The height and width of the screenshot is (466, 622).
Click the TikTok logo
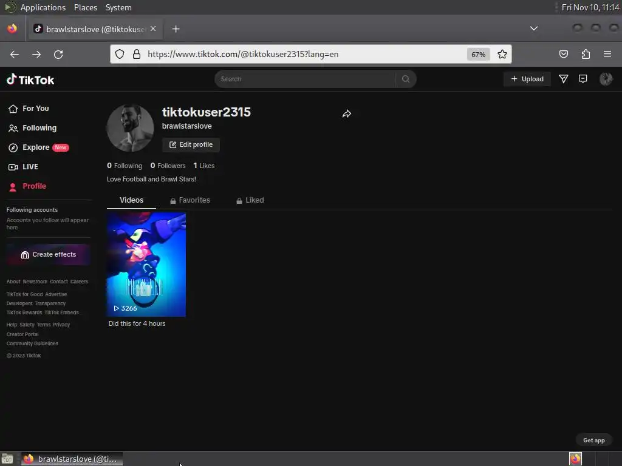(x=30, y=79)
